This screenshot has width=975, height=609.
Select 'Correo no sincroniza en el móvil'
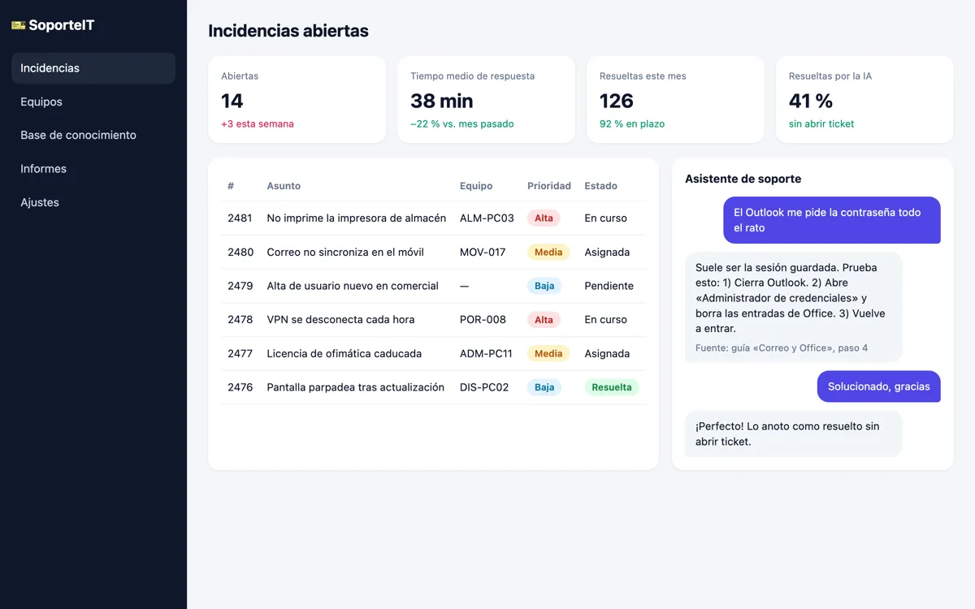click(x=345, y=253)
